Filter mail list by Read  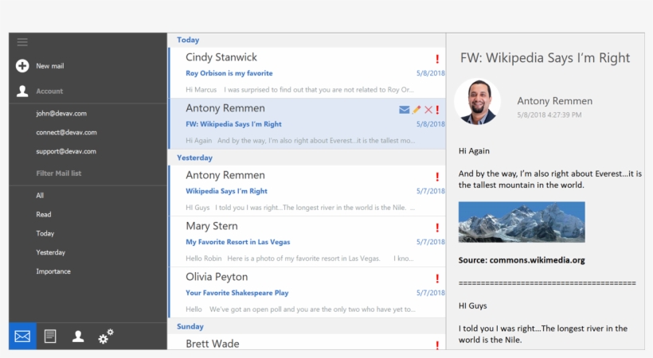coord(44,214)
